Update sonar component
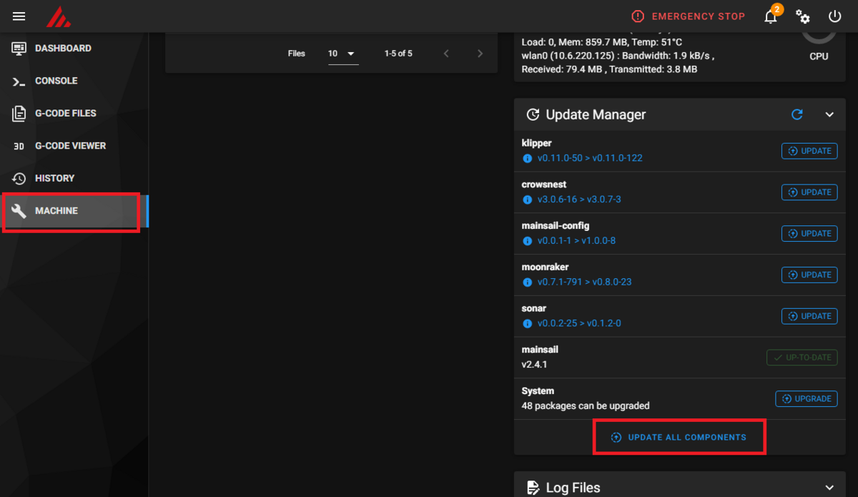 point(809,316)
